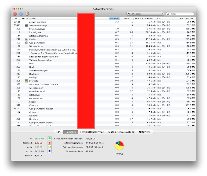Select the DockView process row
Image resolution: width=207 pixels, height=176 pixels.
[104, 74]
